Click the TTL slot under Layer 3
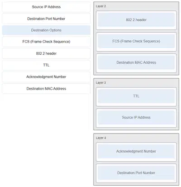Viewport: 181px width, 187px height. click(136, 96)
